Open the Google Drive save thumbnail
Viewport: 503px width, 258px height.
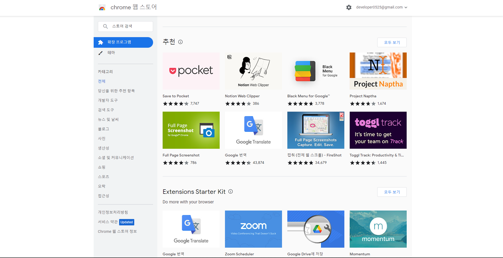tap(316, 229)
